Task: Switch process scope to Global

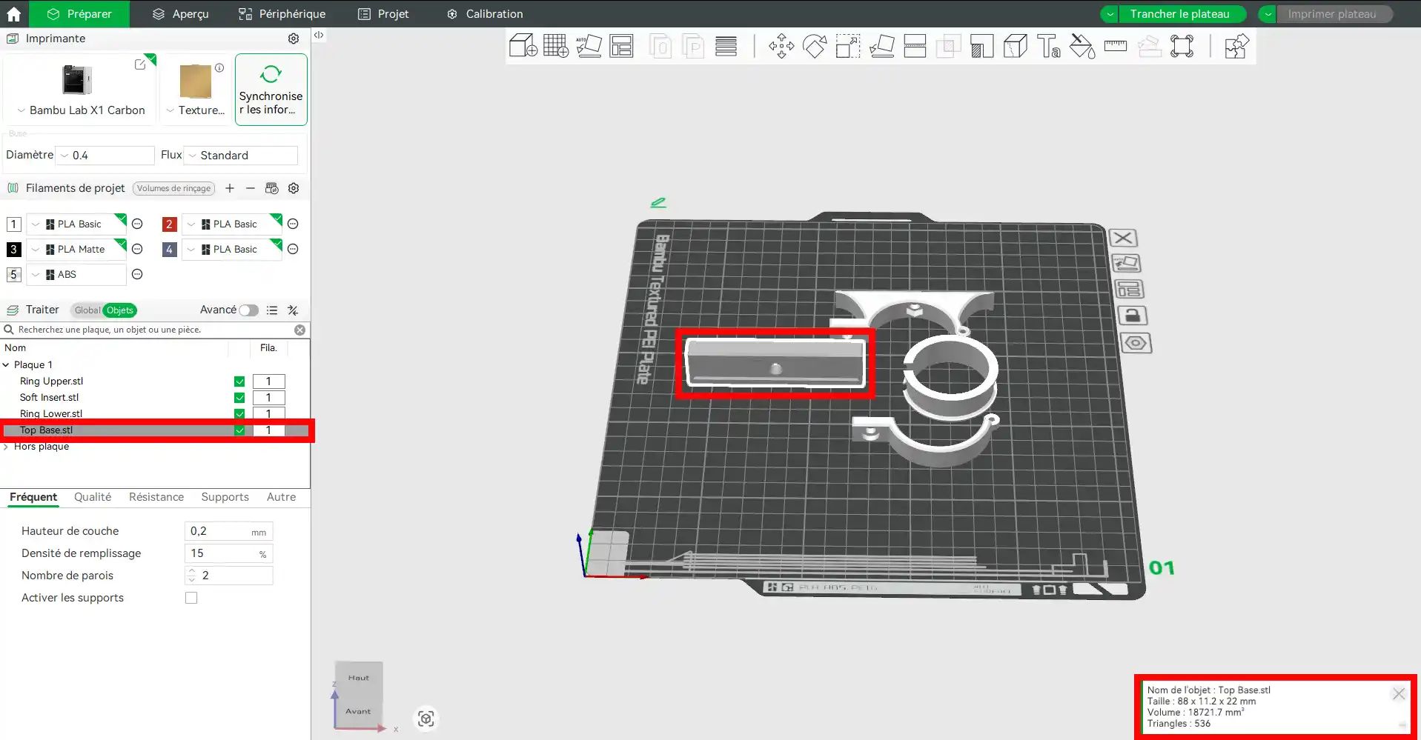Action: coord(87,310)
